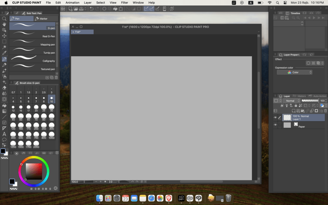Choose brush size 30
The width and height of the screenshot is (328, 205).
[52, 108]
